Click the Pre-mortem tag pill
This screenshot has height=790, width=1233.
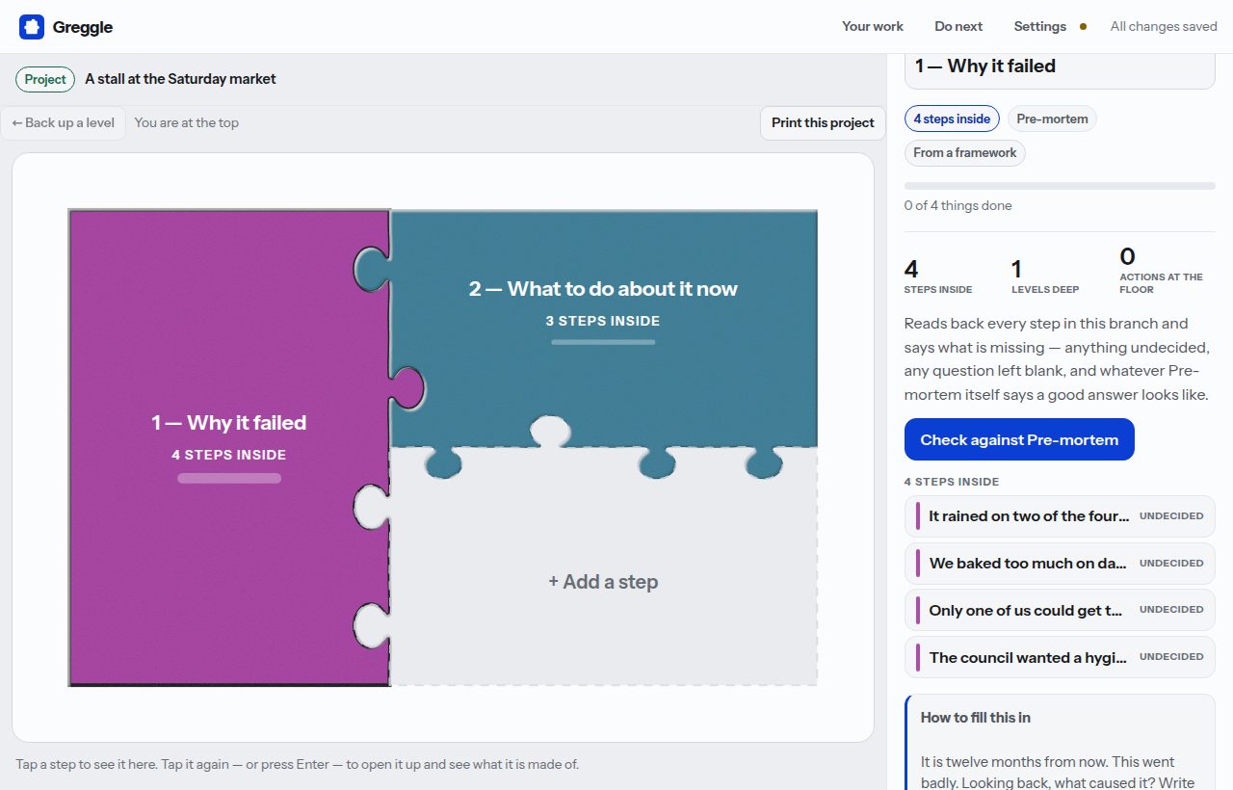(x=1052, y=118)
